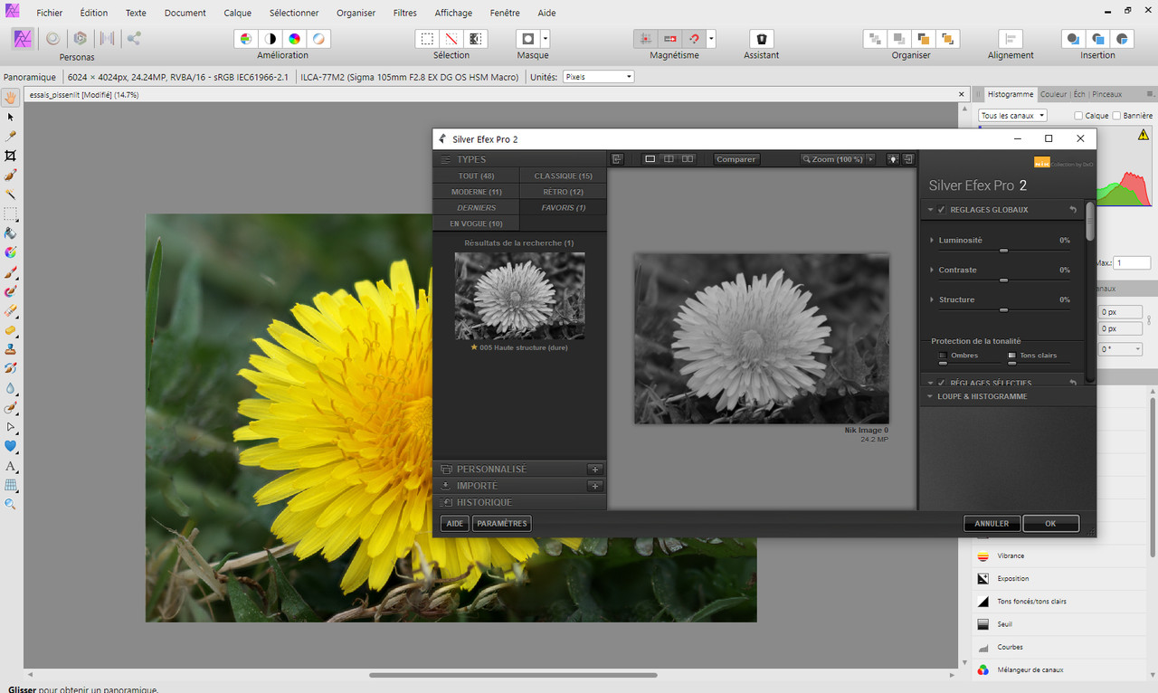Screen dimensions: 1158x693
Task: Enable the Bannière checkbox
Action: pyautogui.click(x=1116, y=116)
